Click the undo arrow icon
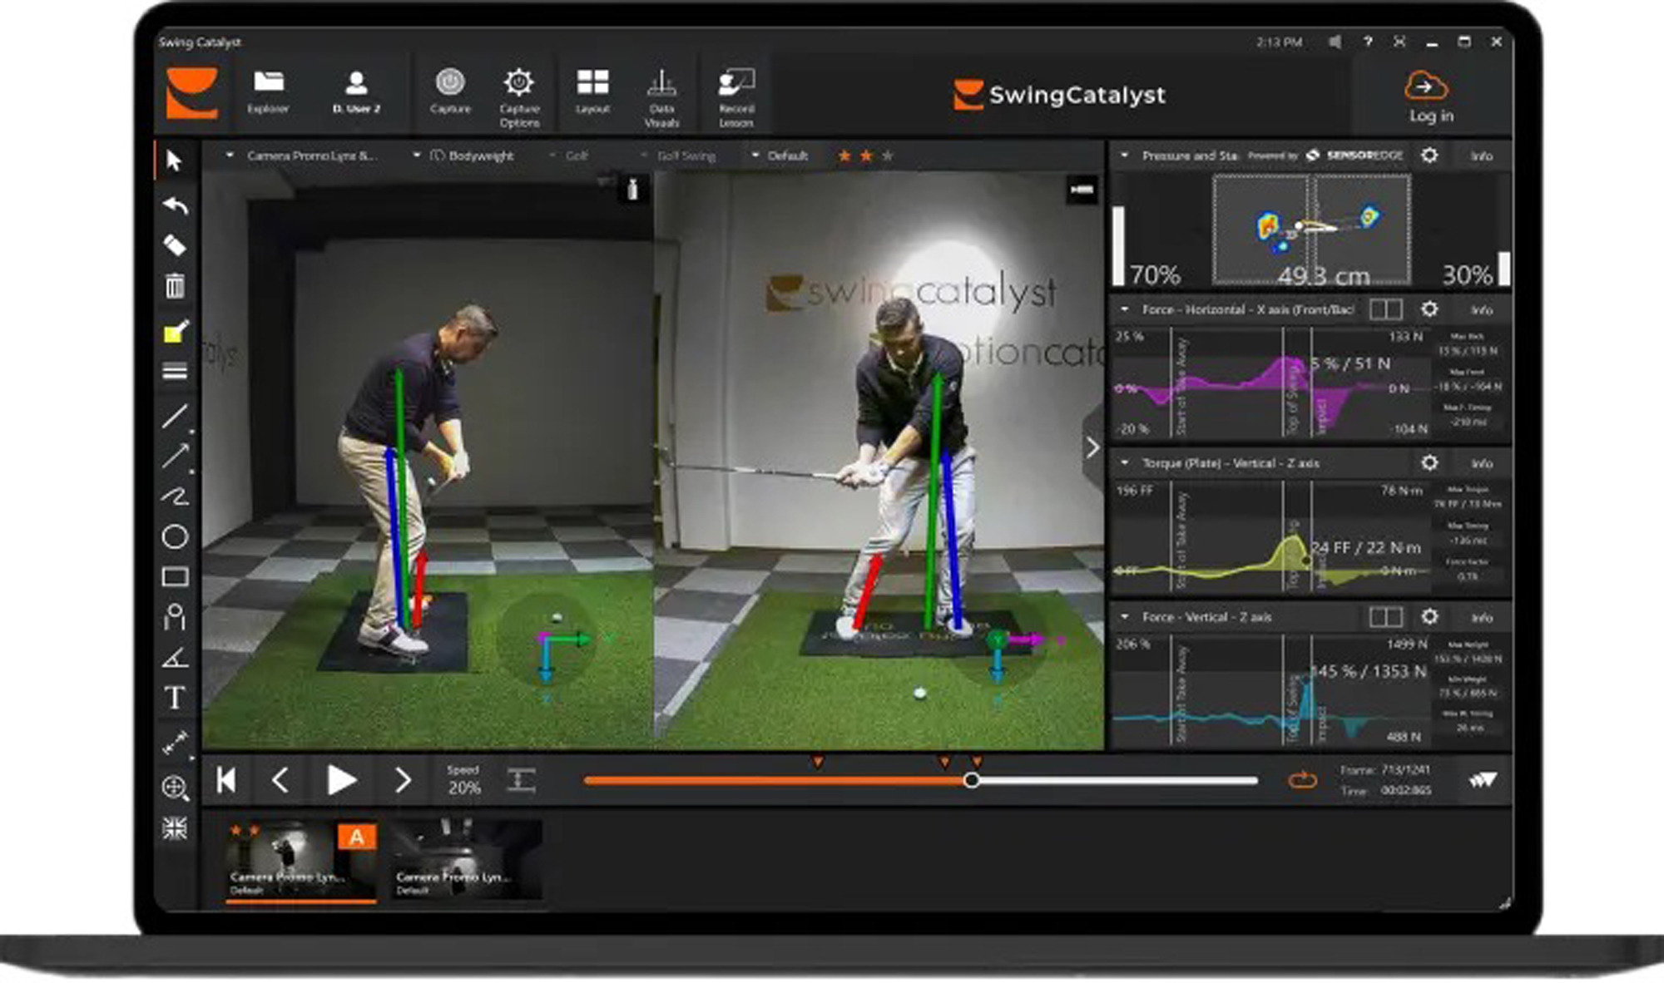This screenshot has height=983, width=1664. (174, 205)
